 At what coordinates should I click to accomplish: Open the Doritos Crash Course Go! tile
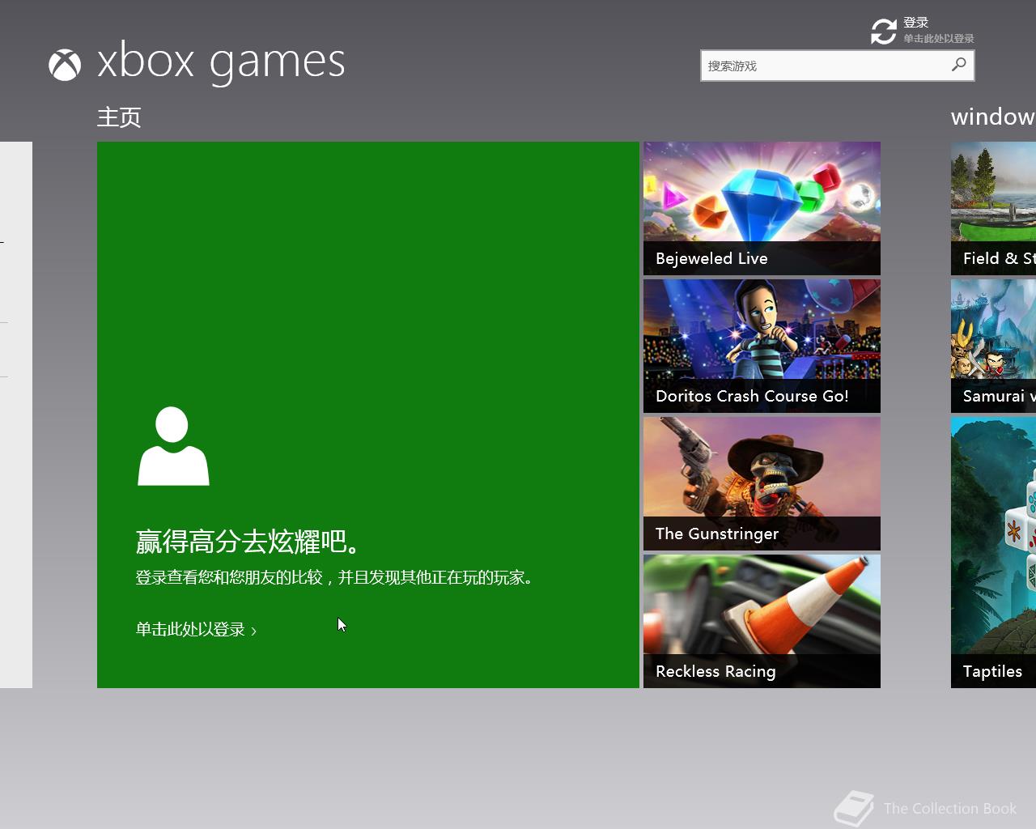(x=762, y=346)
